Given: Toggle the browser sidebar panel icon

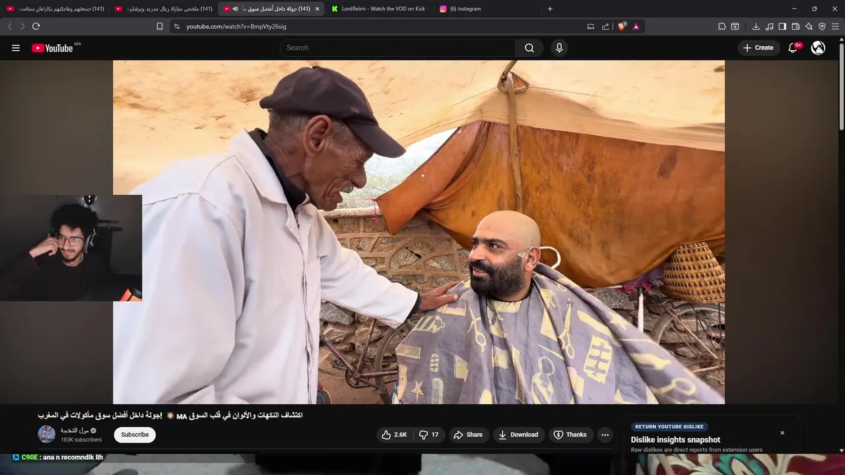Looking at the screenshot, I should (782, 26).
